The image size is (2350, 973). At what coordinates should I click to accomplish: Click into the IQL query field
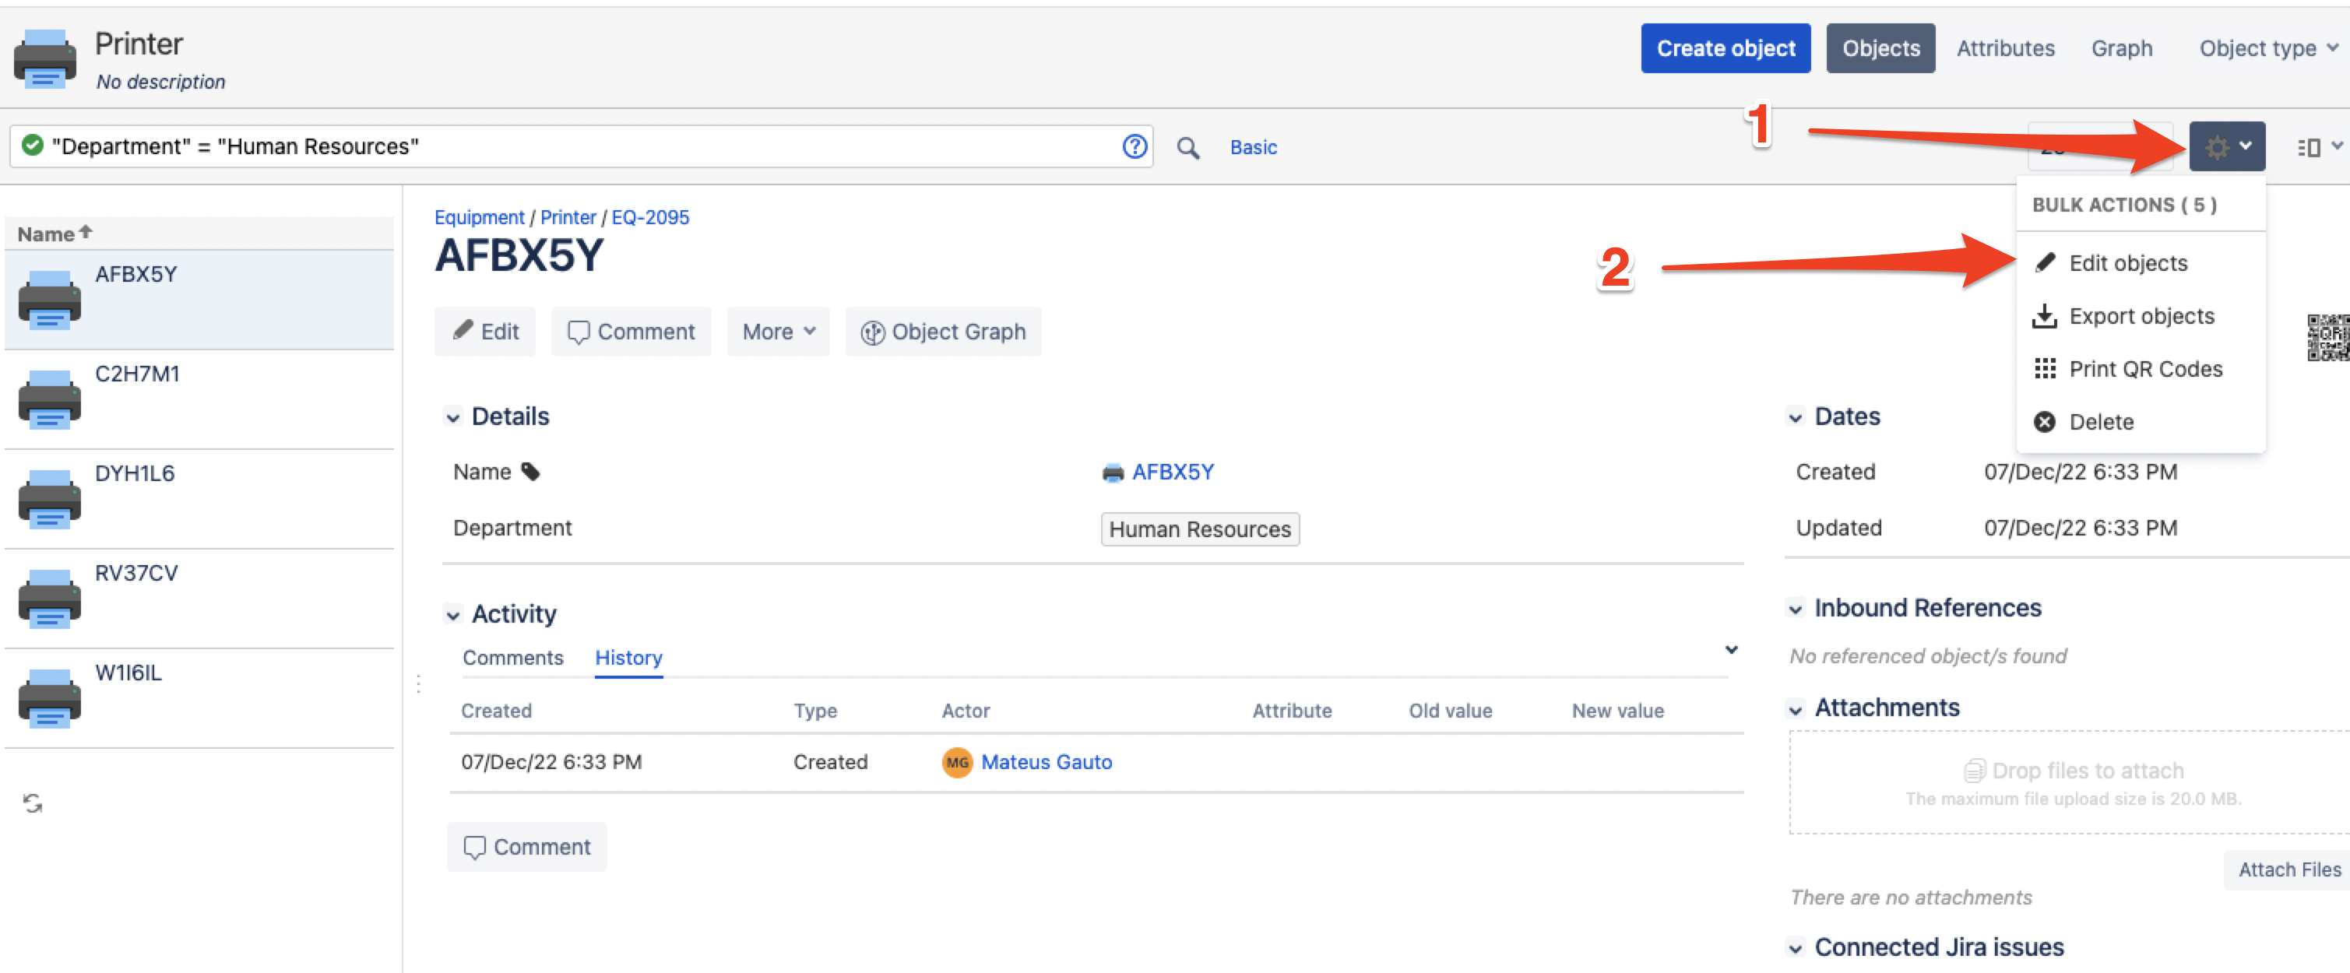639,146
